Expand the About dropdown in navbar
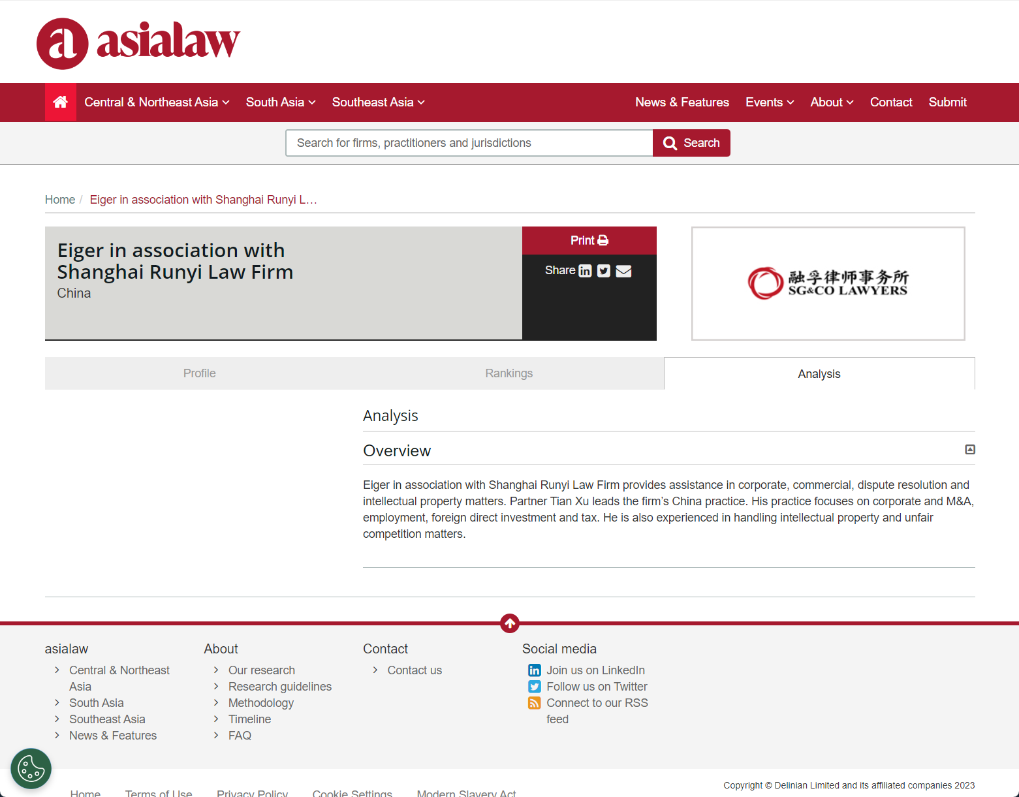Screen dimensions: 1019x797 832,102
